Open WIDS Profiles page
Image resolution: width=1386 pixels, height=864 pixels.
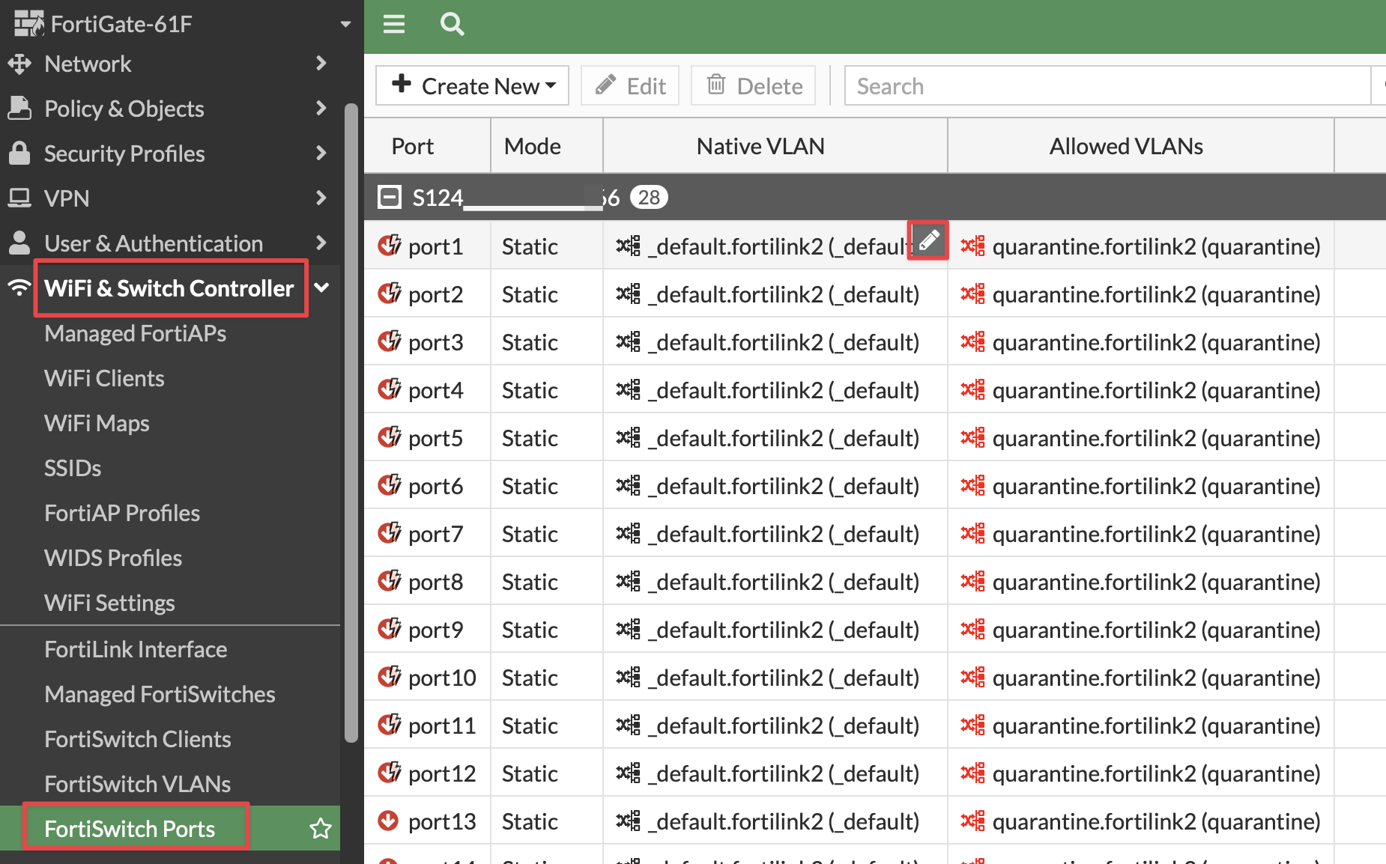pyautogui.click(x=113, y=558)
